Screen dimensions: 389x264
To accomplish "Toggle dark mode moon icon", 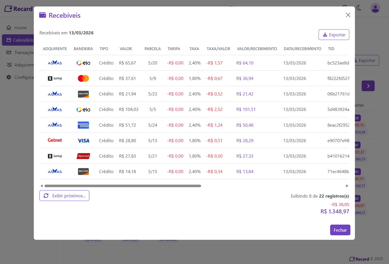I will [x=359, y=8].
